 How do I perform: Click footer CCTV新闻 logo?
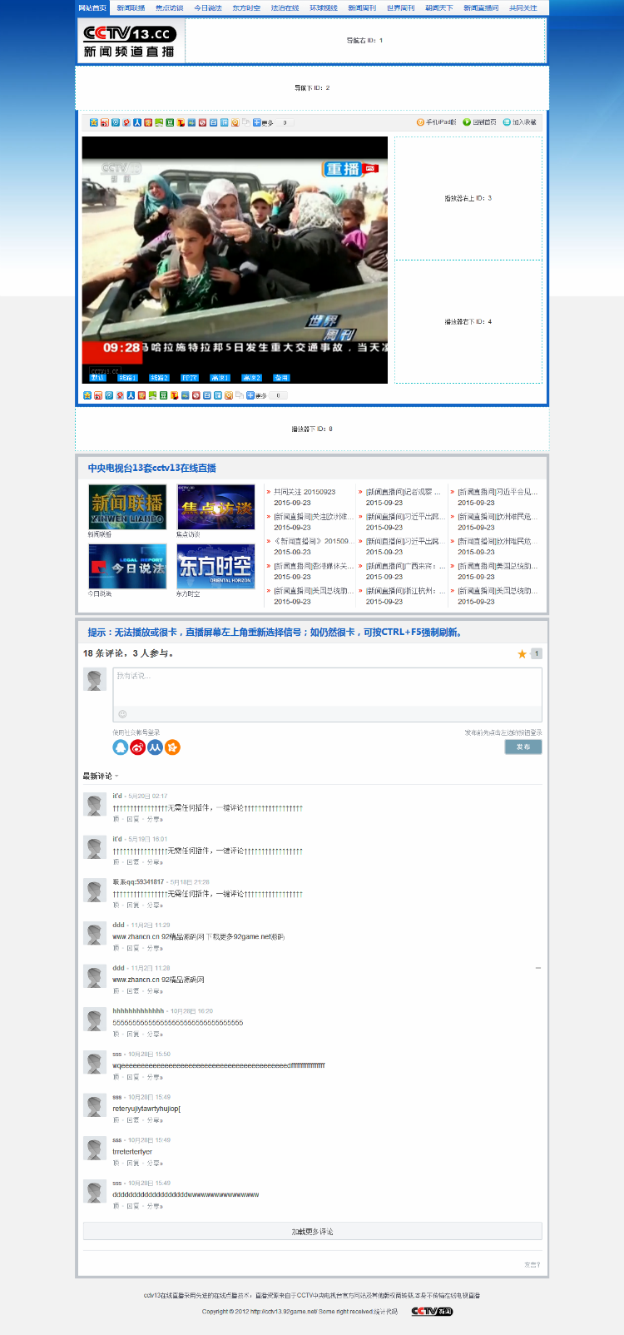432,1312
